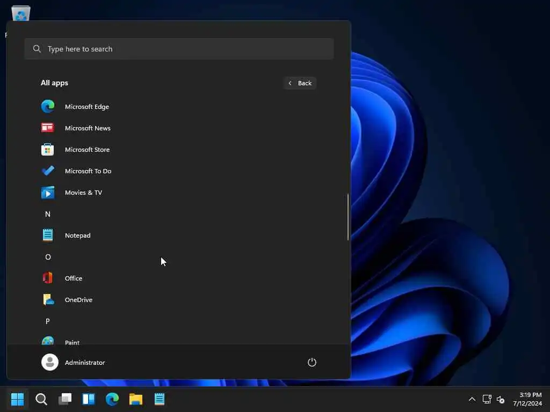Open the Movies & TV app icon
The width and height of the screenshot is (550, 412).
[x=48, y=193]
